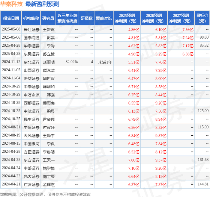Click the date 2025-05-06
Viewport: 210px width, 197px height.
click(11, 37)
